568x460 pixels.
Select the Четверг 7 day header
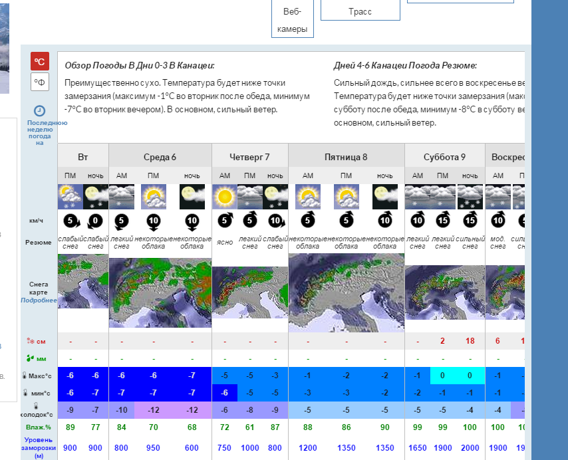(x=250, y=157)
